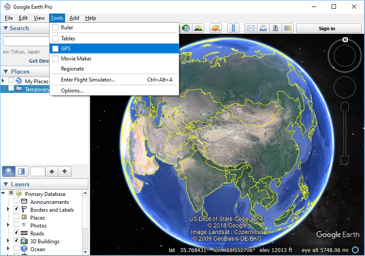Viewport: 365px width, 256px height.
Task: Uncheck the 3D Buildings checkbox
Action: tap(16, 240)
